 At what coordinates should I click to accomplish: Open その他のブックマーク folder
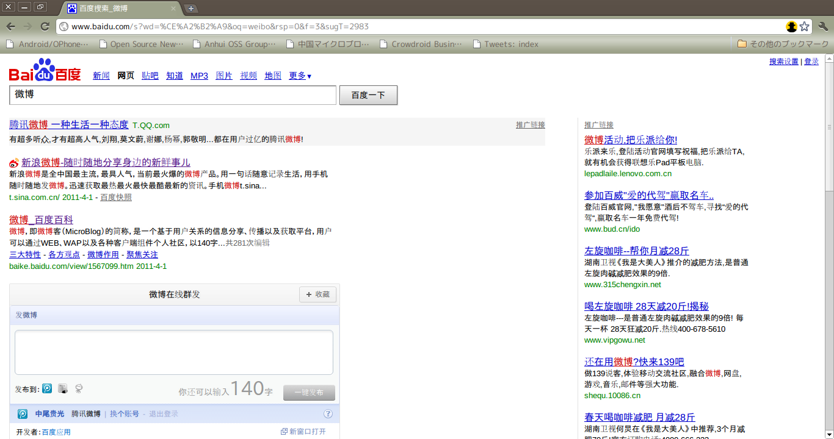(x=783, y=44)
